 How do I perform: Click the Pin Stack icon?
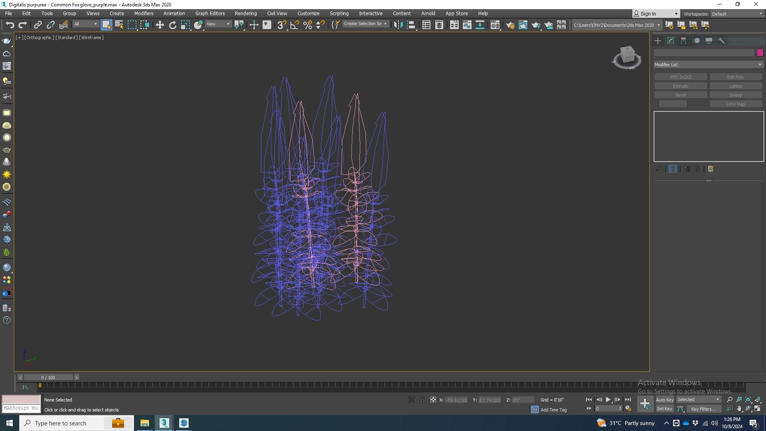pyautogui.click(x=658, y=169)
